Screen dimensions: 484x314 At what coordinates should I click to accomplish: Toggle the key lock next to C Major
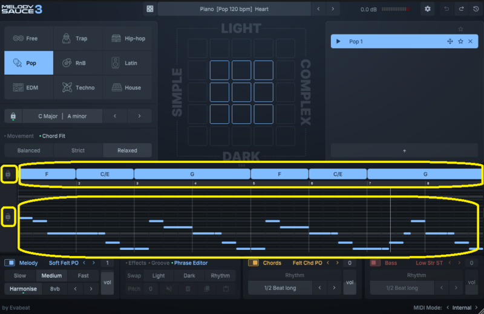coord(13,115)
